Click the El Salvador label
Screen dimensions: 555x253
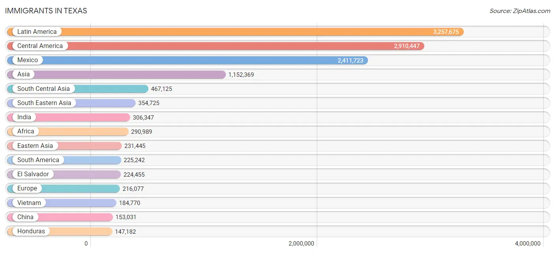[x=33, y=174]
